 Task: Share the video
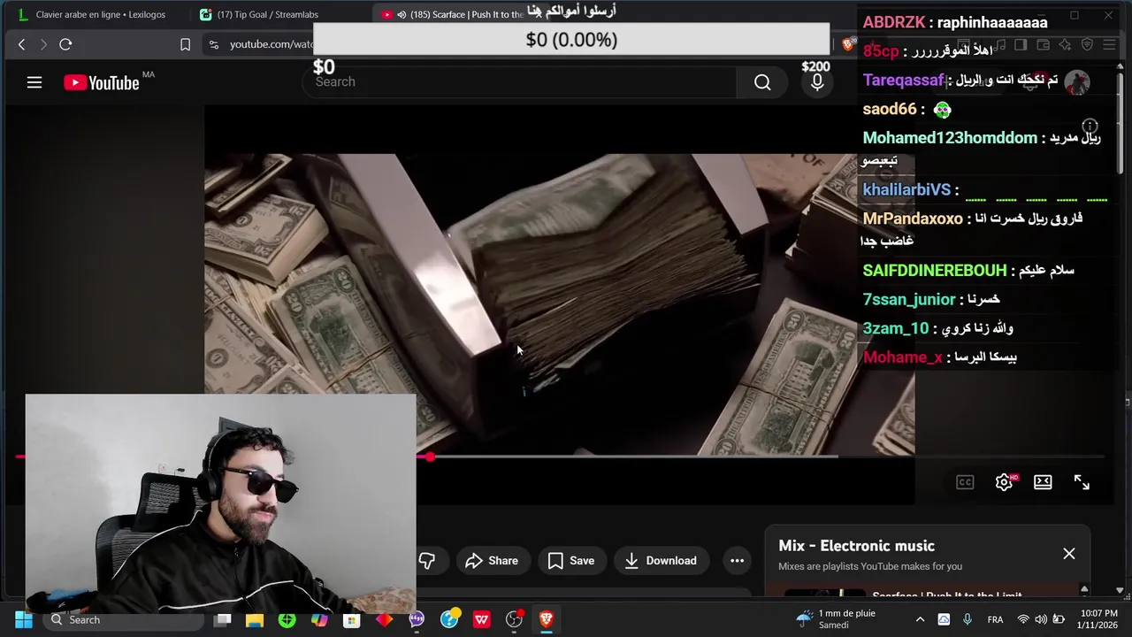[492, 560]
